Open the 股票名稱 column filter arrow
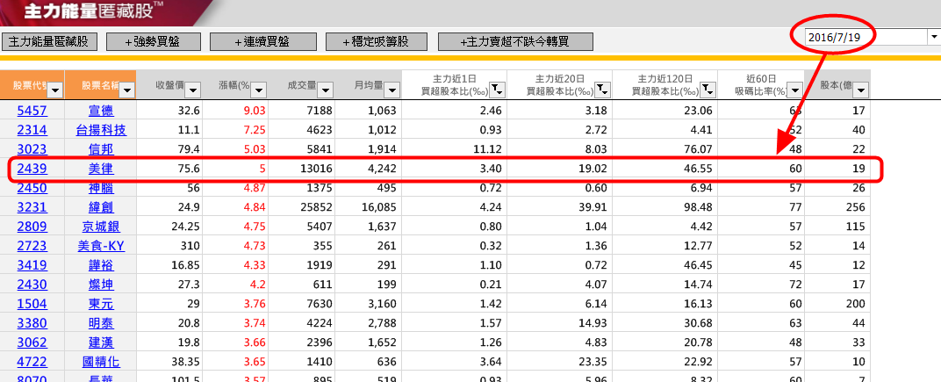 pos(126,90)
